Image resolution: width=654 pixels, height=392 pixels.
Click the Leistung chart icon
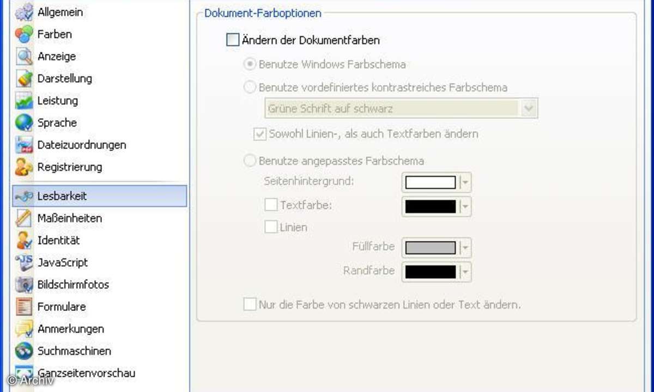pos(24,101)
